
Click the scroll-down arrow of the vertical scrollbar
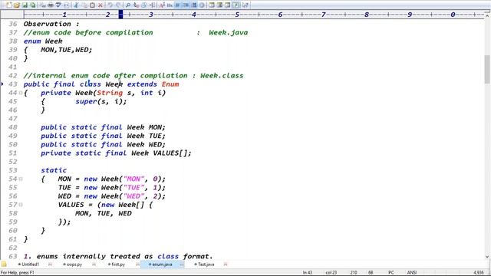coord(487,257)
